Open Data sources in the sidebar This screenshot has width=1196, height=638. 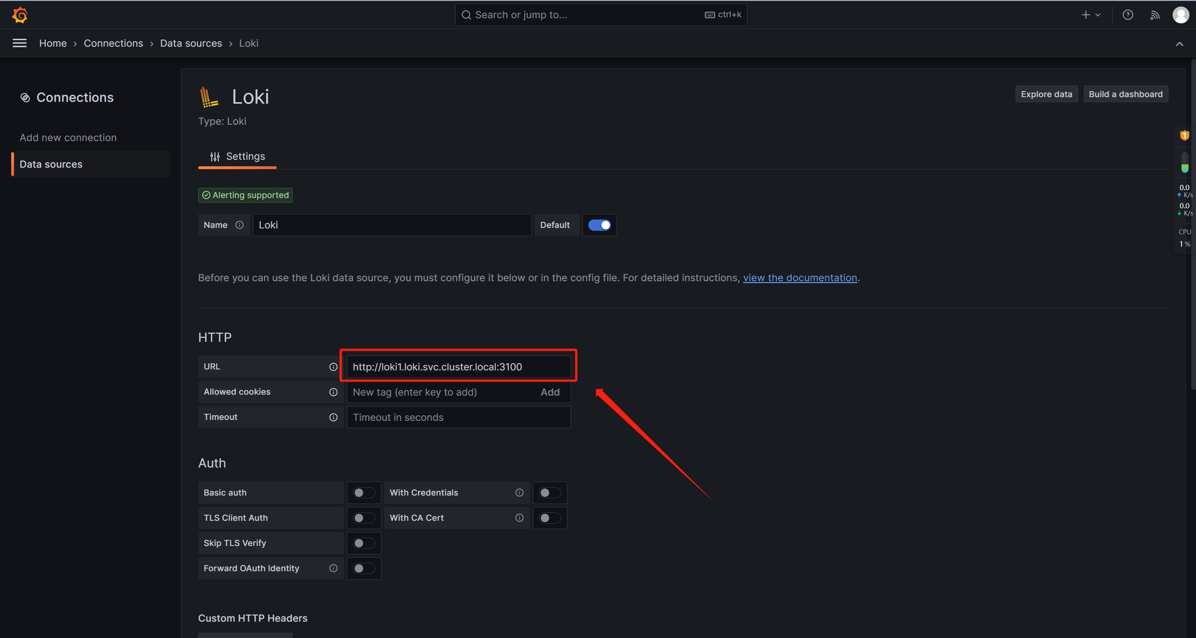pos(91,164)
